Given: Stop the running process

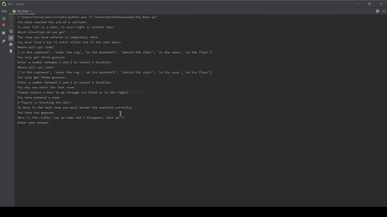Looking at the screenshot, I should 4,25.
